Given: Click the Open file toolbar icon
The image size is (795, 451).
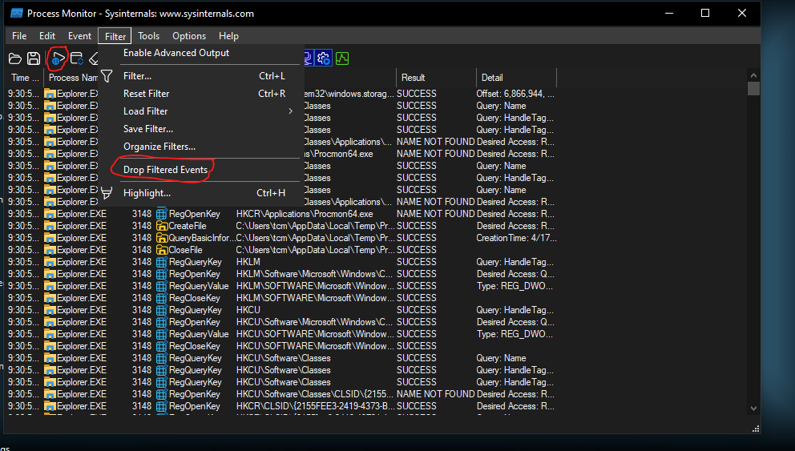Looking at the screenshot, I should pos(15,58).
